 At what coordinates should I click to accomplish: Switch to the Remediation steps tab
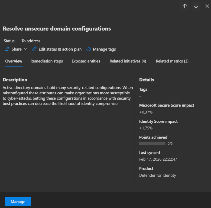click(x=47, y=61)
